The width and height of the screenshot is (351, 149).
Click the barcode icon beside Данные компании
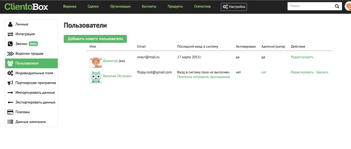click(x=10, y=122)
